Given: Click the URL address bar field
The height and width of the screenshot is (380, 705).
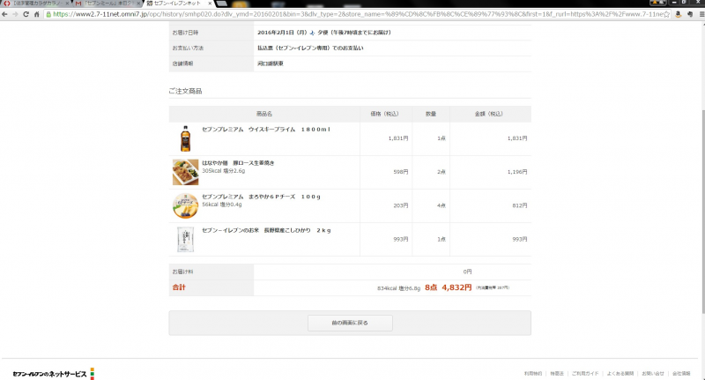Looking at the screenshot, I should click(x=352, y=14).
